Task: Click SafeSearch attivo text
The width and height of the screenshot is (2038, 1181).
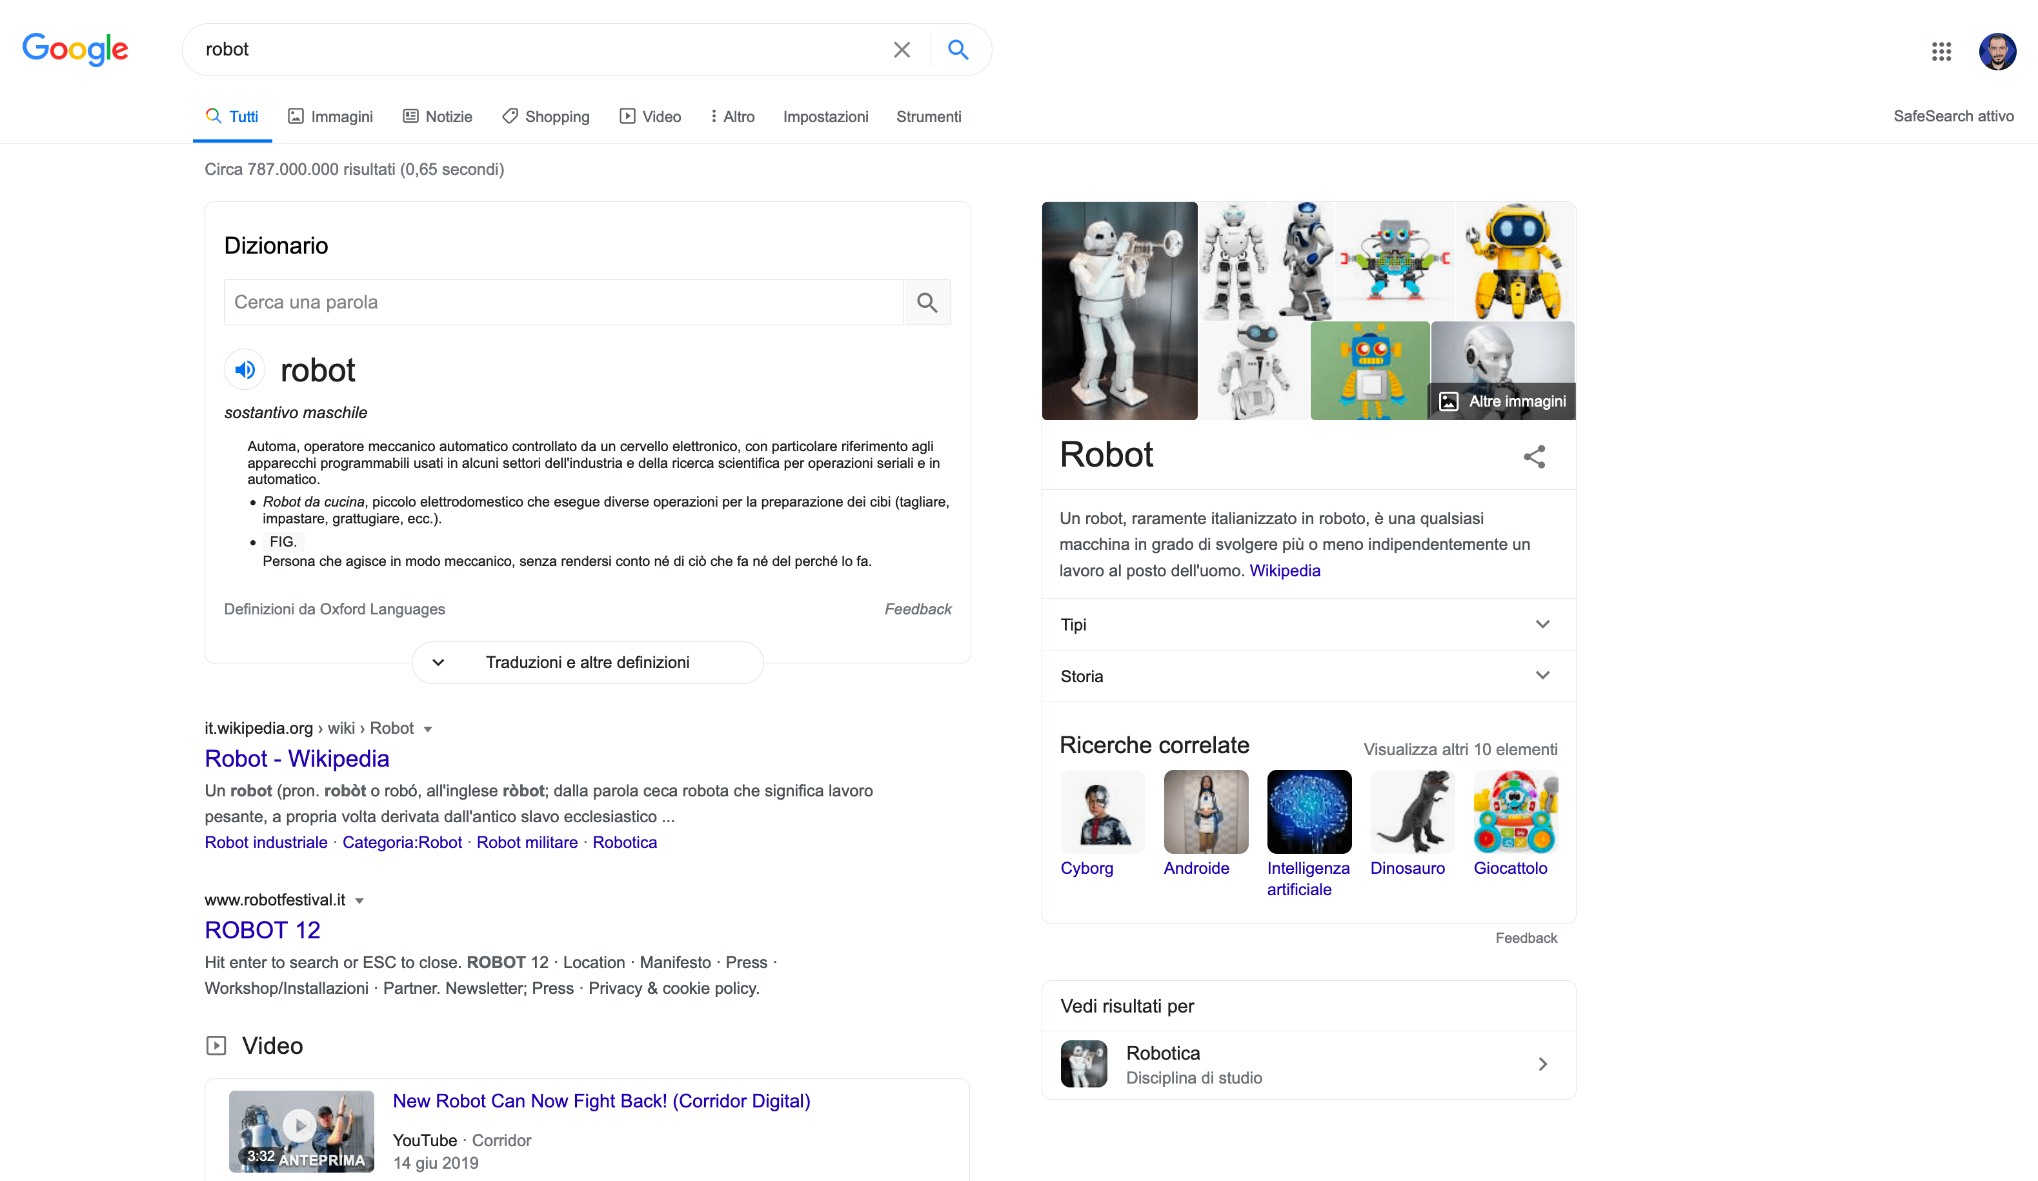Action: click(x=1953, y=116)
